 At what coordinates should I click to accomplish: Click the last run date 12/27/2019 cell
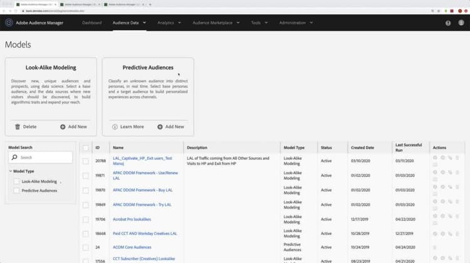[404, 234]
